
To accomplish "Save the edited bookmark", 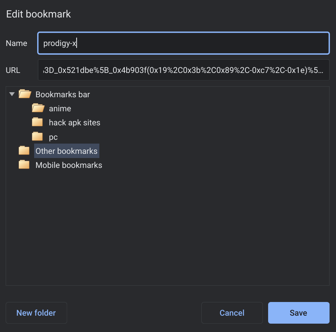I will [x=298, y=313].
